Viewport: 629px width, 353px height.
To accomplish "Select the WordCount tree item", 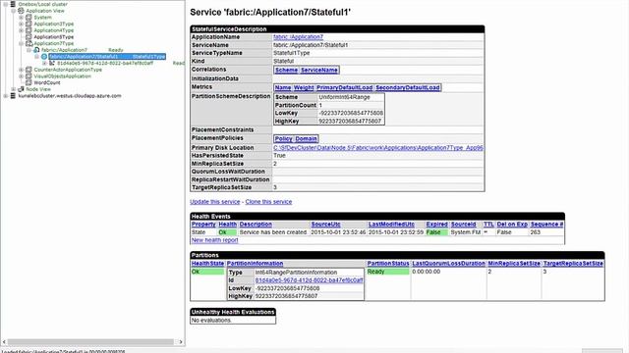I will 47,82.
